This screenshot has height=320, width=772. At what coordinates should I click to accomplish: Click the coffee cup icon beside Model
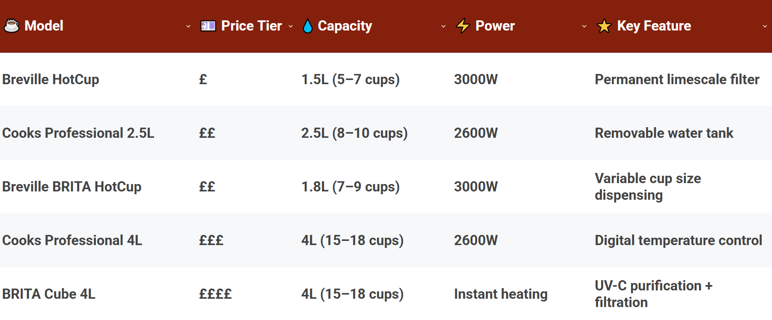12,25
